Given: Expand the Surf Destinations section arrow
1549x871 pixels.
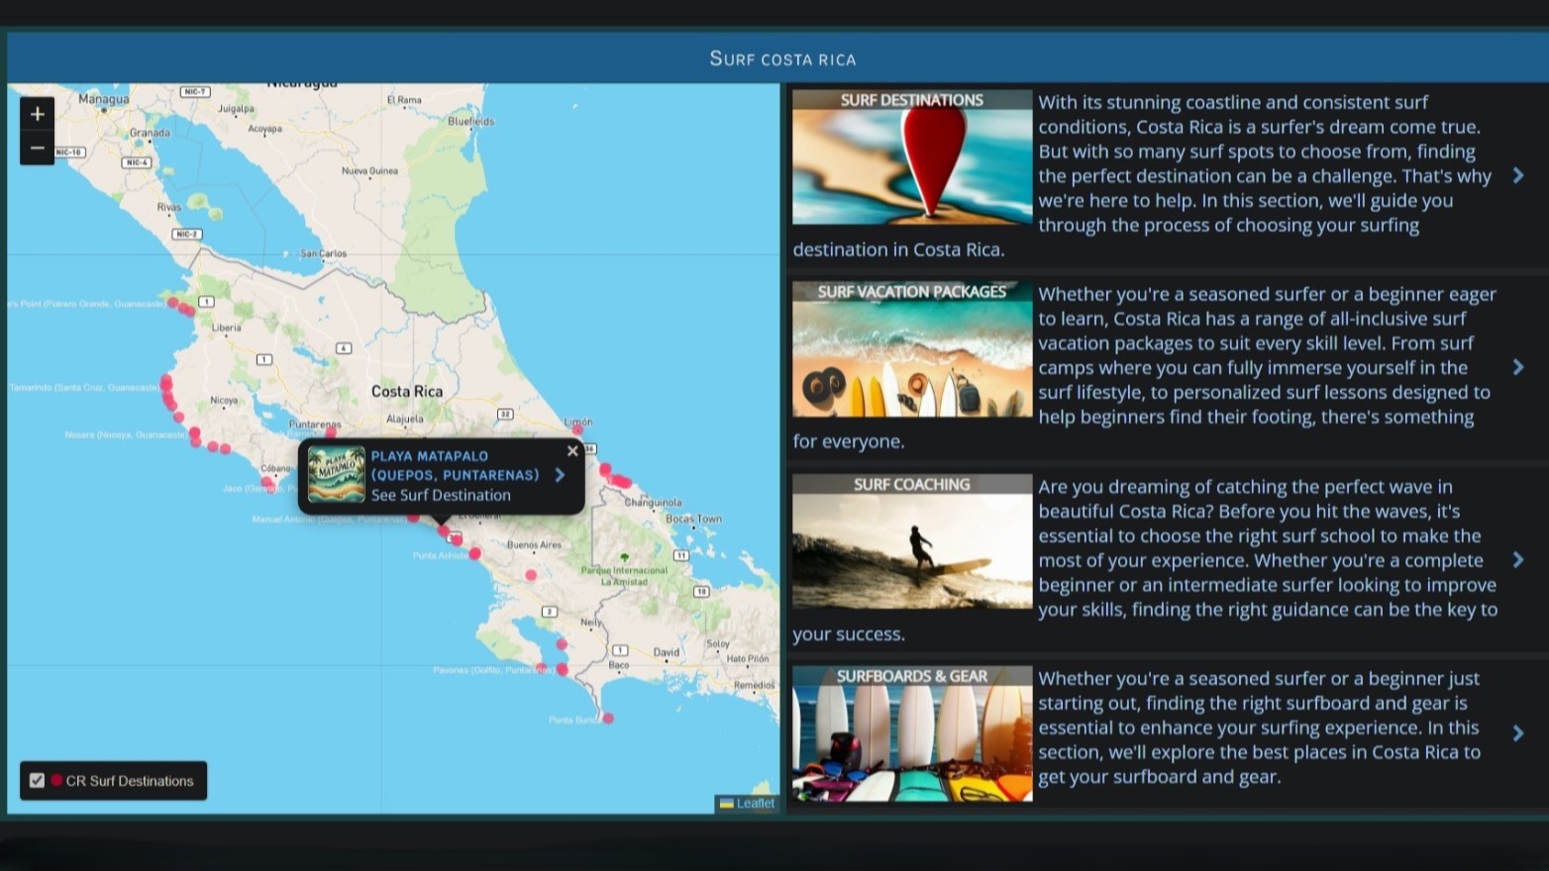Looking at the screenshot, I should coord(1518,175).
